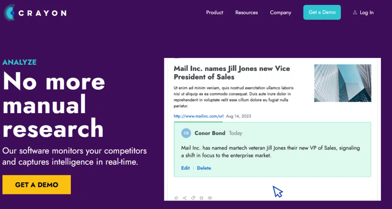392x209 pixels.
Task: Click the Mail Inc. article headline
Action: (x=232, y=72)
